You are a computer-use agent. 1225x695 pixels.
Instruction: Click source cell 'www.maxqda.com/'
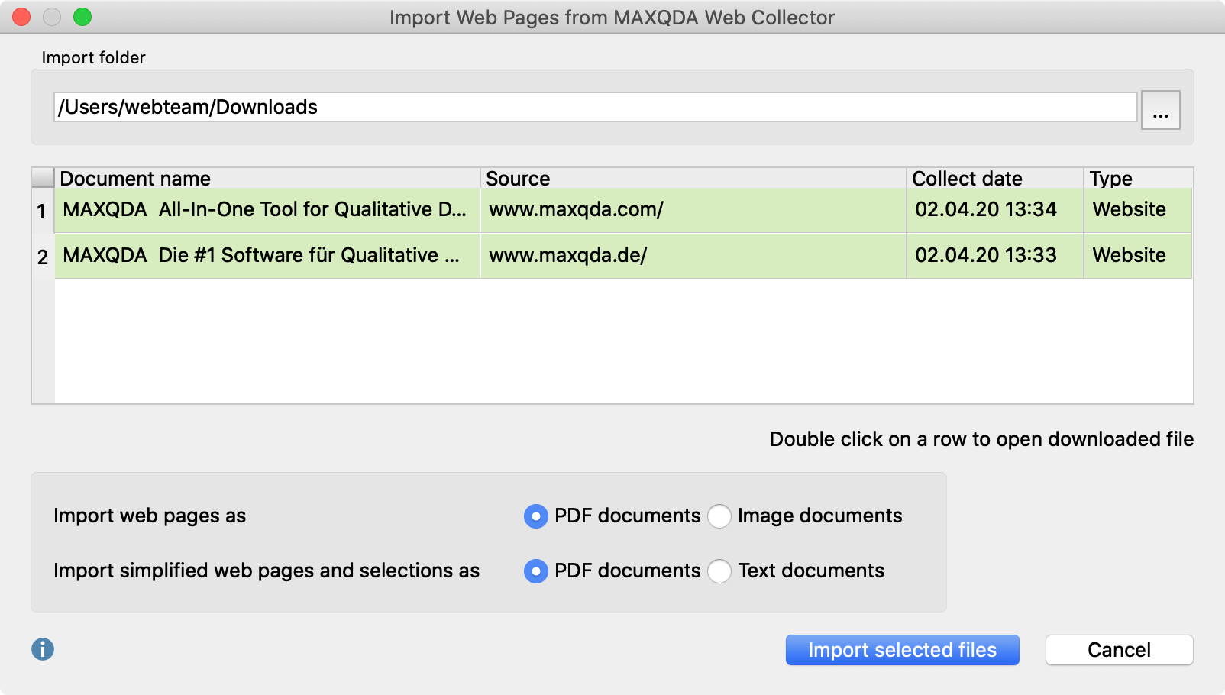tap(693, 210)
